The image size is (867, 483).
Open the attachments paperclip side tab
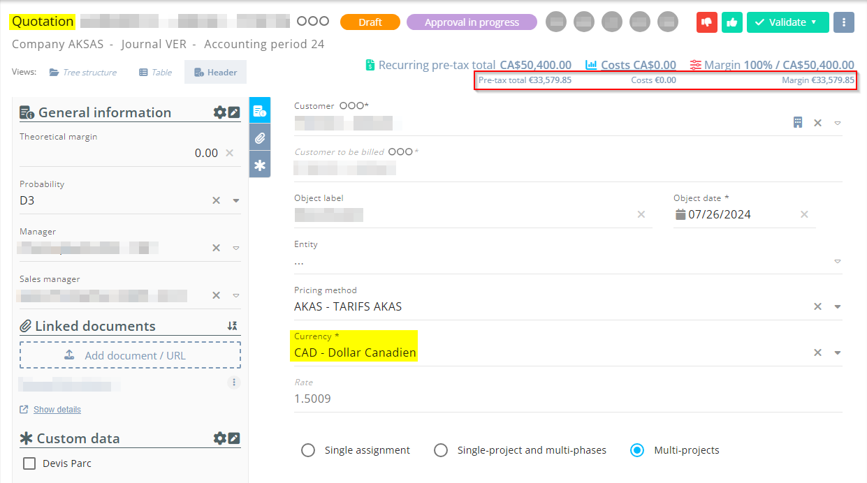(260, 138)
